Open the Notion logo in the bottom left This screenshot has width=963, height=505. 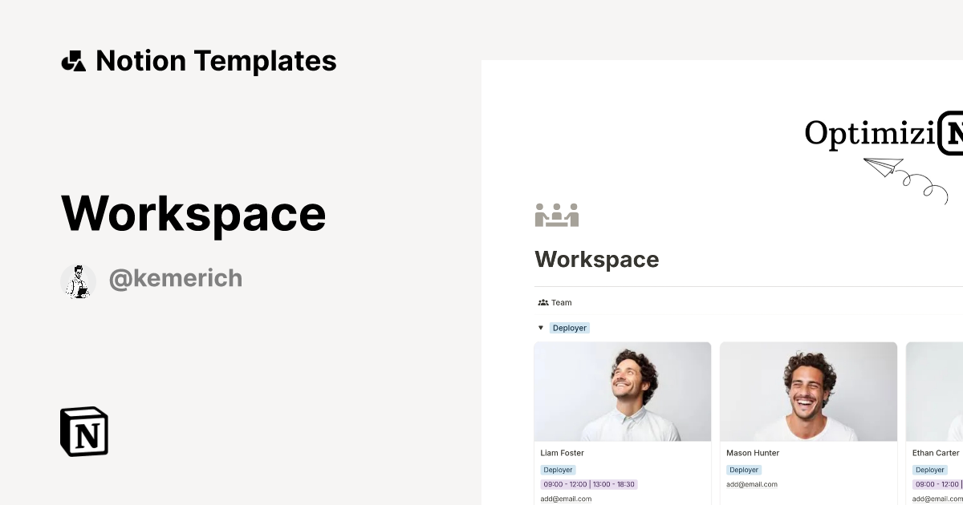click(83, 431)
